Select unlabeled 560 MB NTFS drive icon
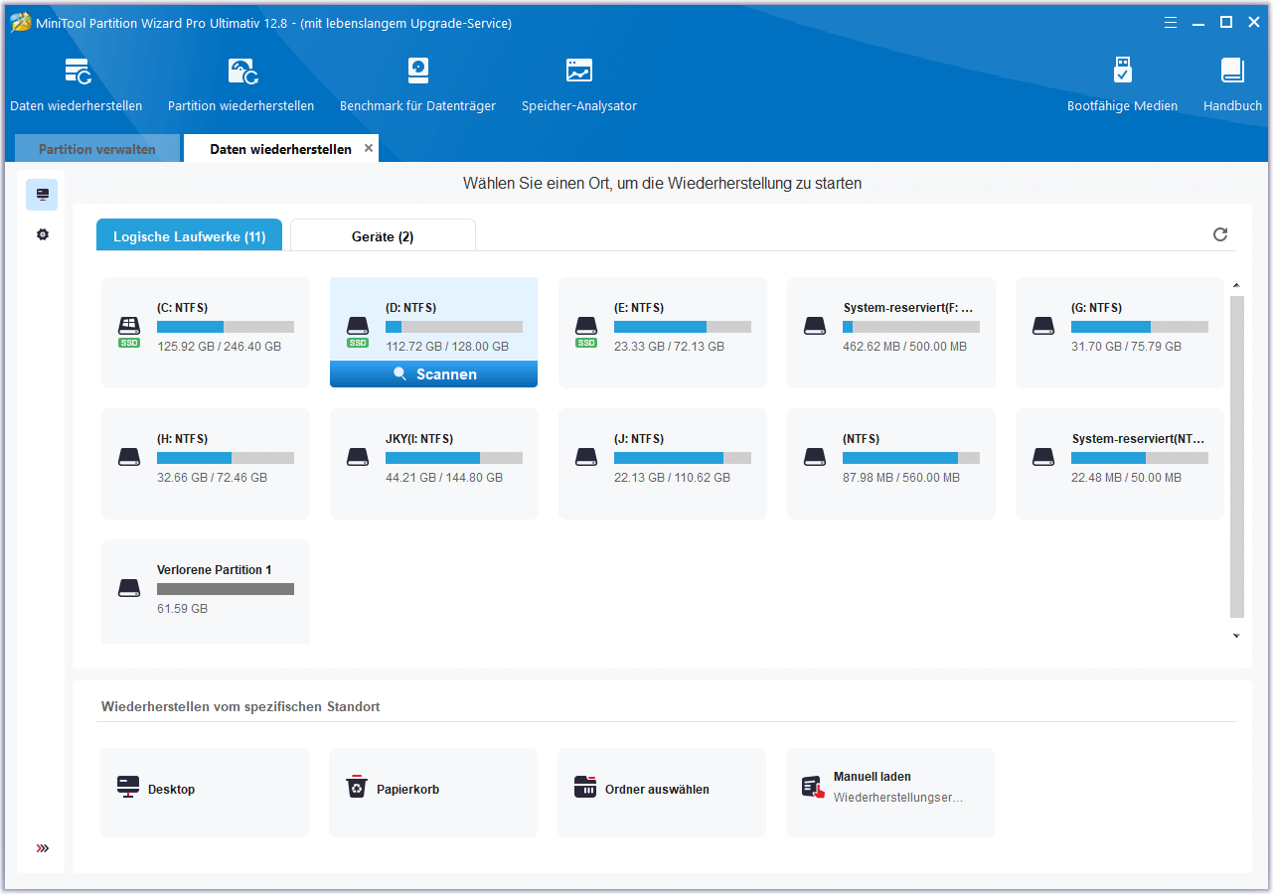Screen dimensions: 1273x894 coord(815,457)
